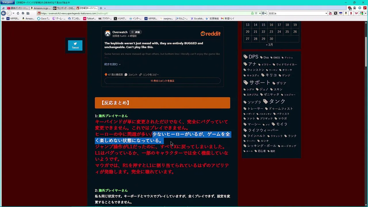
Task: Open the search engines overflow dropdown
Action: (366, 13)
